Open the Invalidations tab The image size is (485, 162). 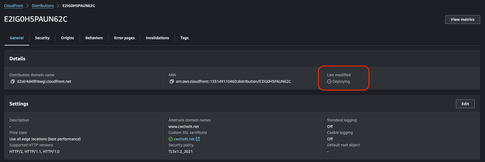(x=157, y=38)
